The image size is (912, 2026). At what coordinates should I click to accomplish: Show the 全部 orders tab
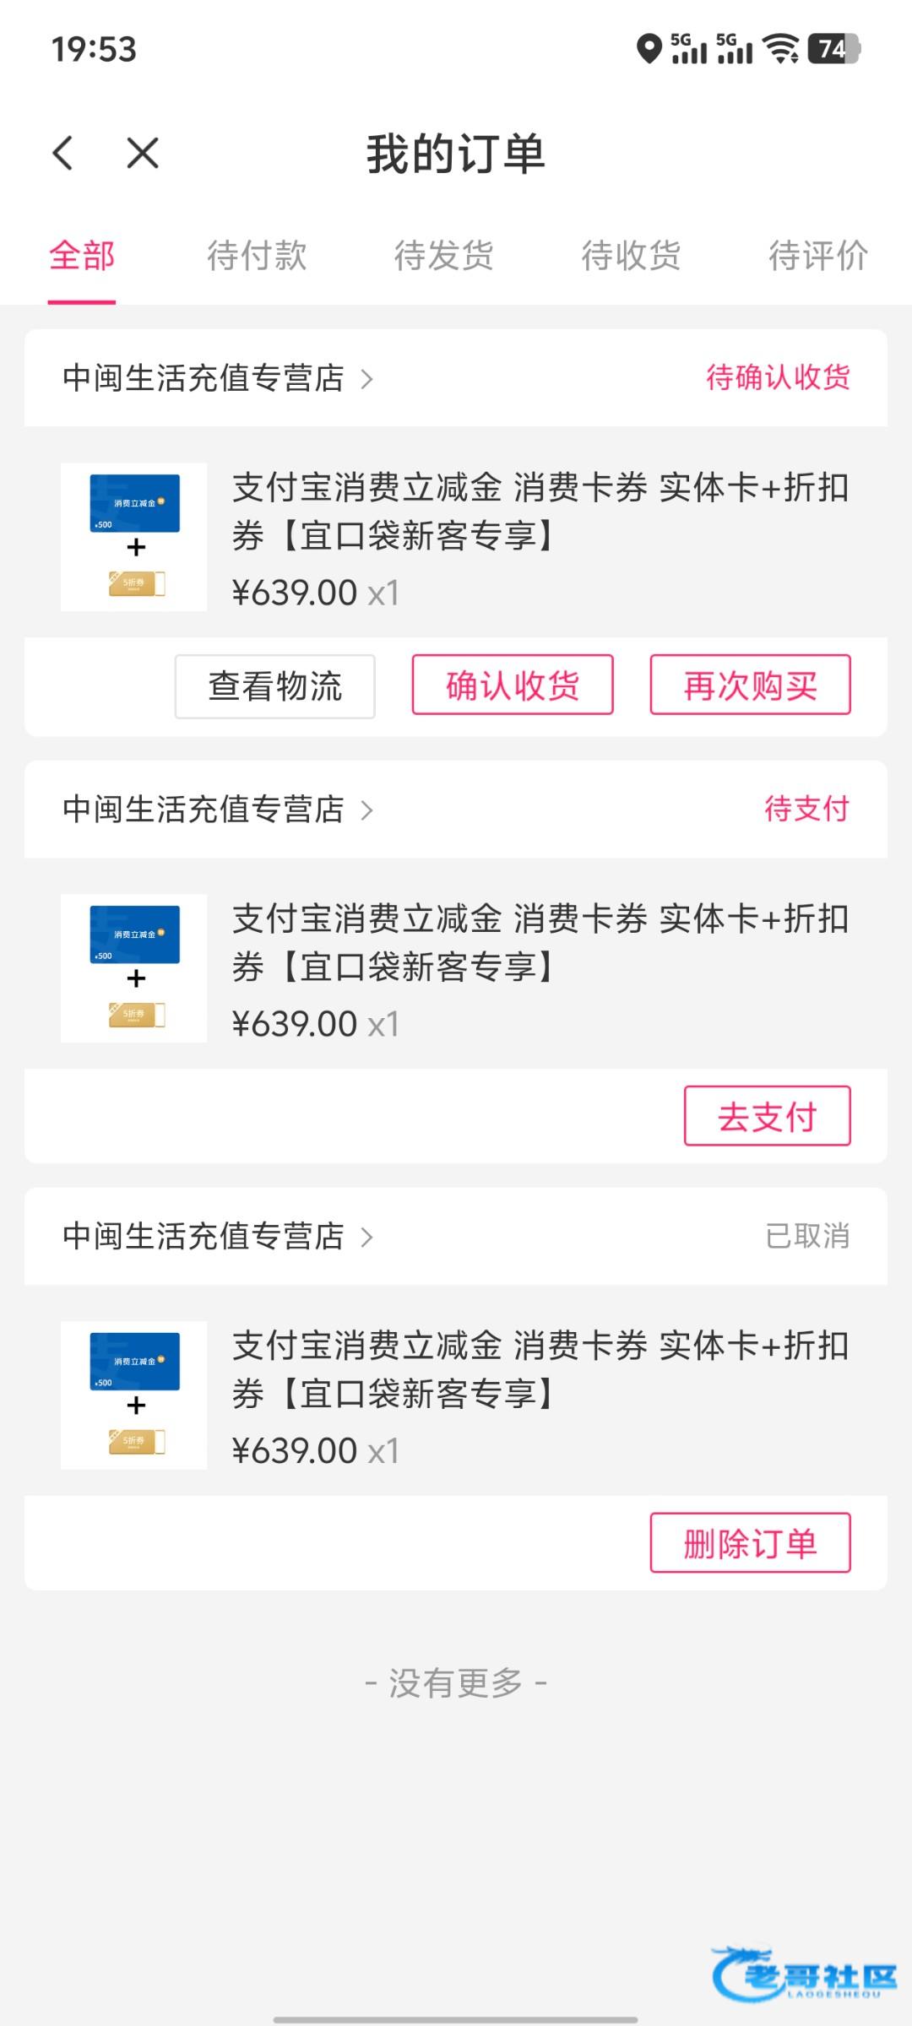[82, 256]
